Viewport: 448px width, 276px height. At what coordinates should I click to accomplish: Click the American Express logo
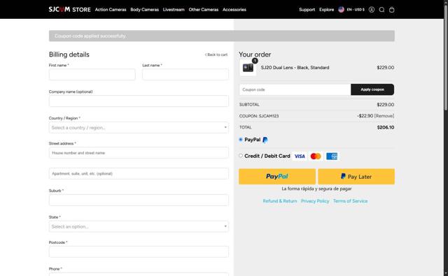(x=332, y=157)
